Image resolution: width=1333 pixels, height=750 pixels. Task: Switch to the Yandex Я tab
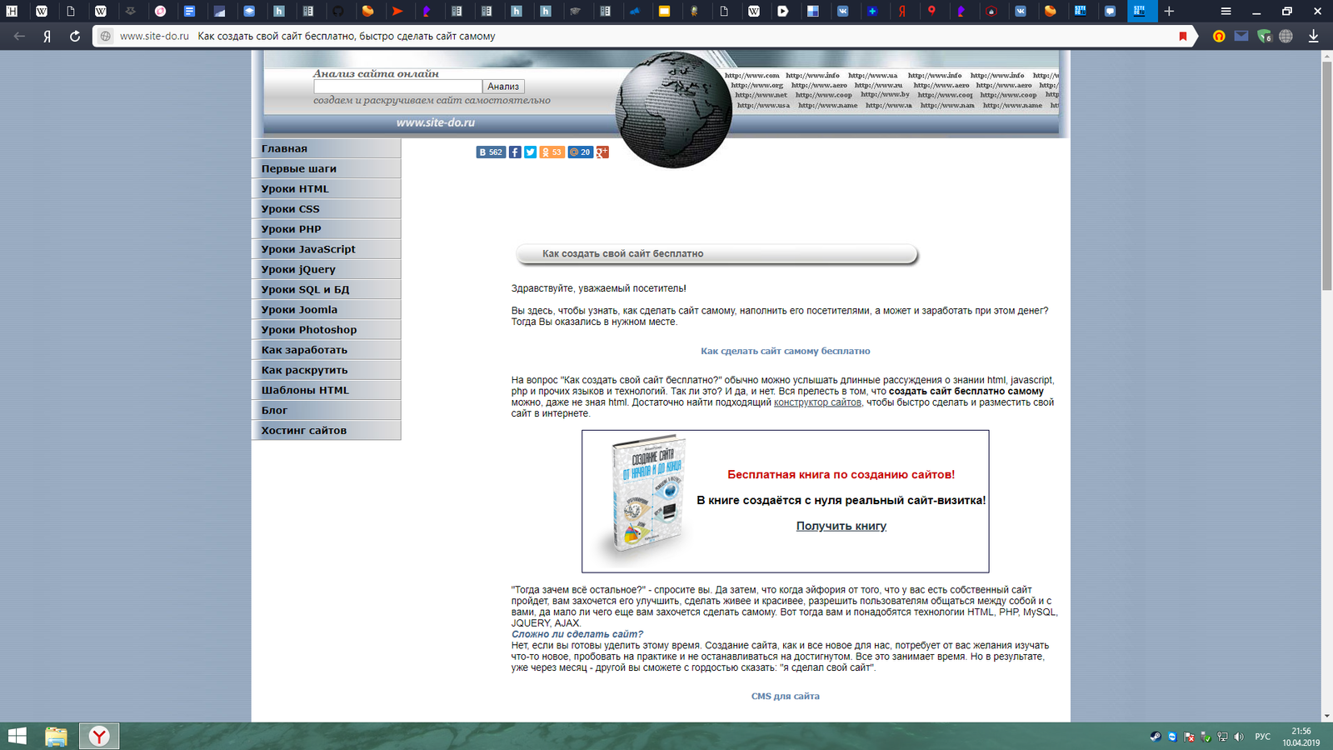[x=902, y=11]
